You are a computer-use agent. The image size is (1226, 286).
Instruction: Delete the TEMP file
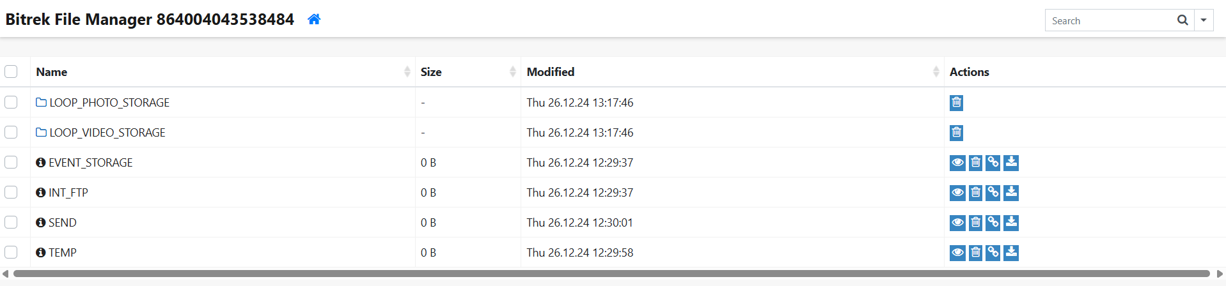point(975,252)
